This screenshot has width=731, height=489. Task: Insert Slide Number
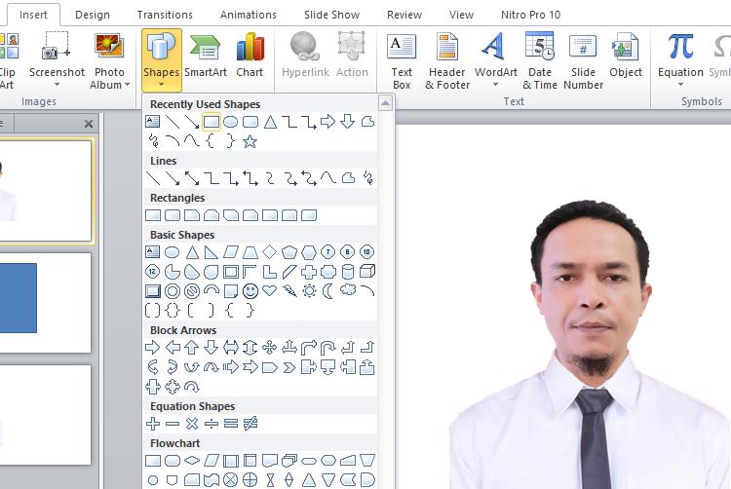point(583,59)
